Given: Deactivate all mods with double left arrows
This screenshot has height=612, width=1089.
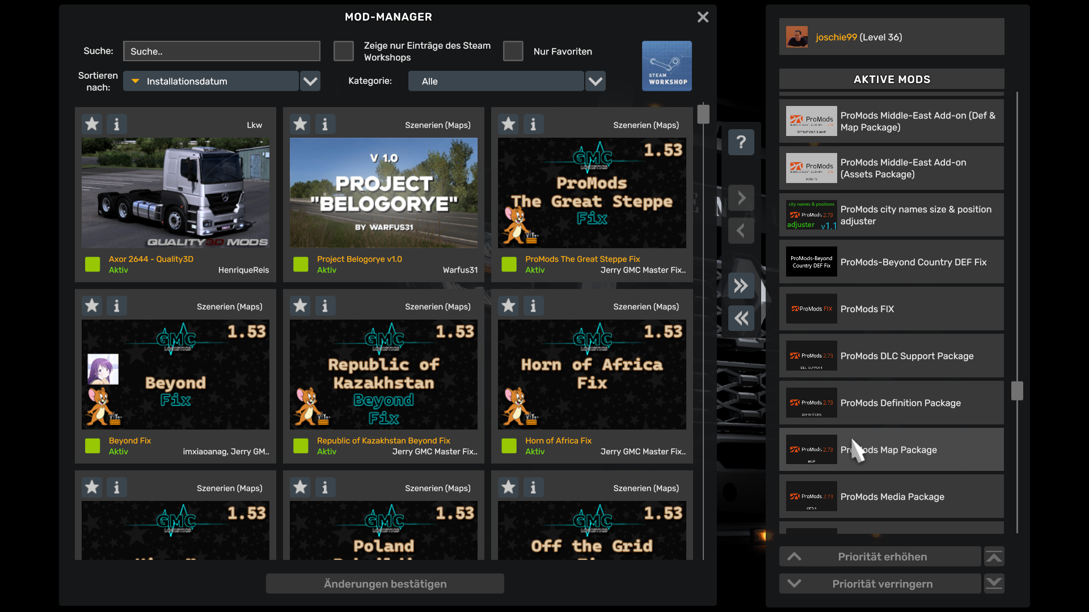Looking at the screenshot, I should (741, 318).
